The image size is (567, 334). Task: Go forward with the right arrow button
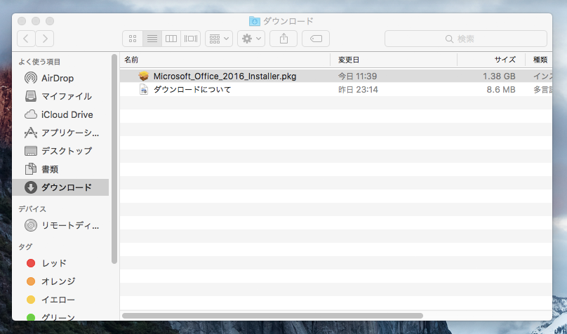point(45,39)
